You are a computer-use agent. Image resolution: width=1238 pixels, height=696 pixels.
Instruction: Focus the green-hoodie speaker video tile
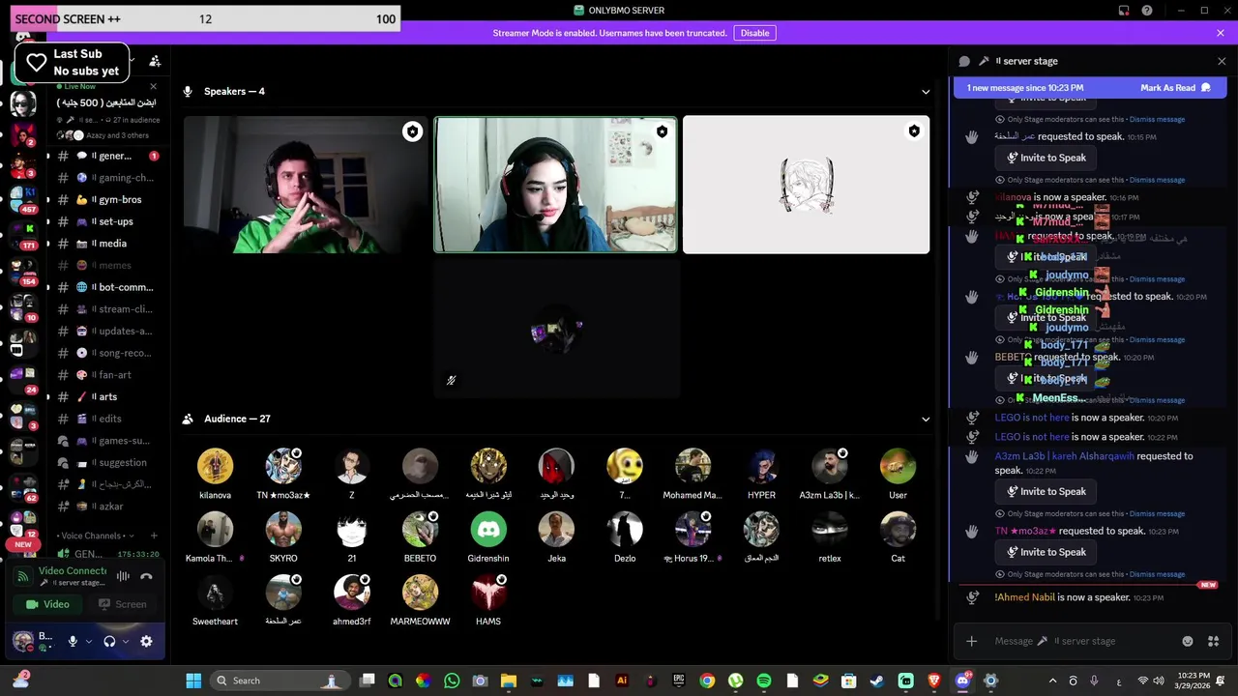306,186
